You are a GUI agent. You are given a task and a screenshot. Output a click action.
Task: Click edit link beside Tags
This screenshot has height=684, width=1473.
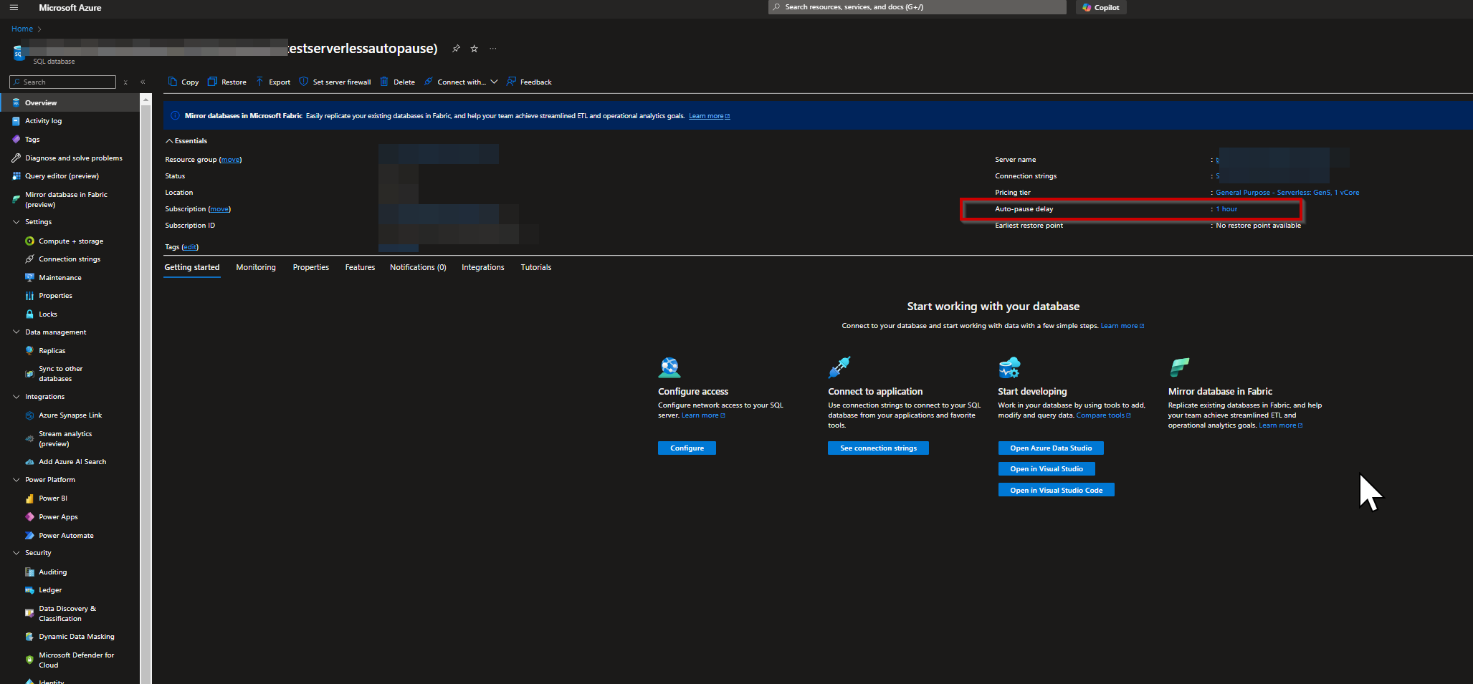(x=190, y=247)
